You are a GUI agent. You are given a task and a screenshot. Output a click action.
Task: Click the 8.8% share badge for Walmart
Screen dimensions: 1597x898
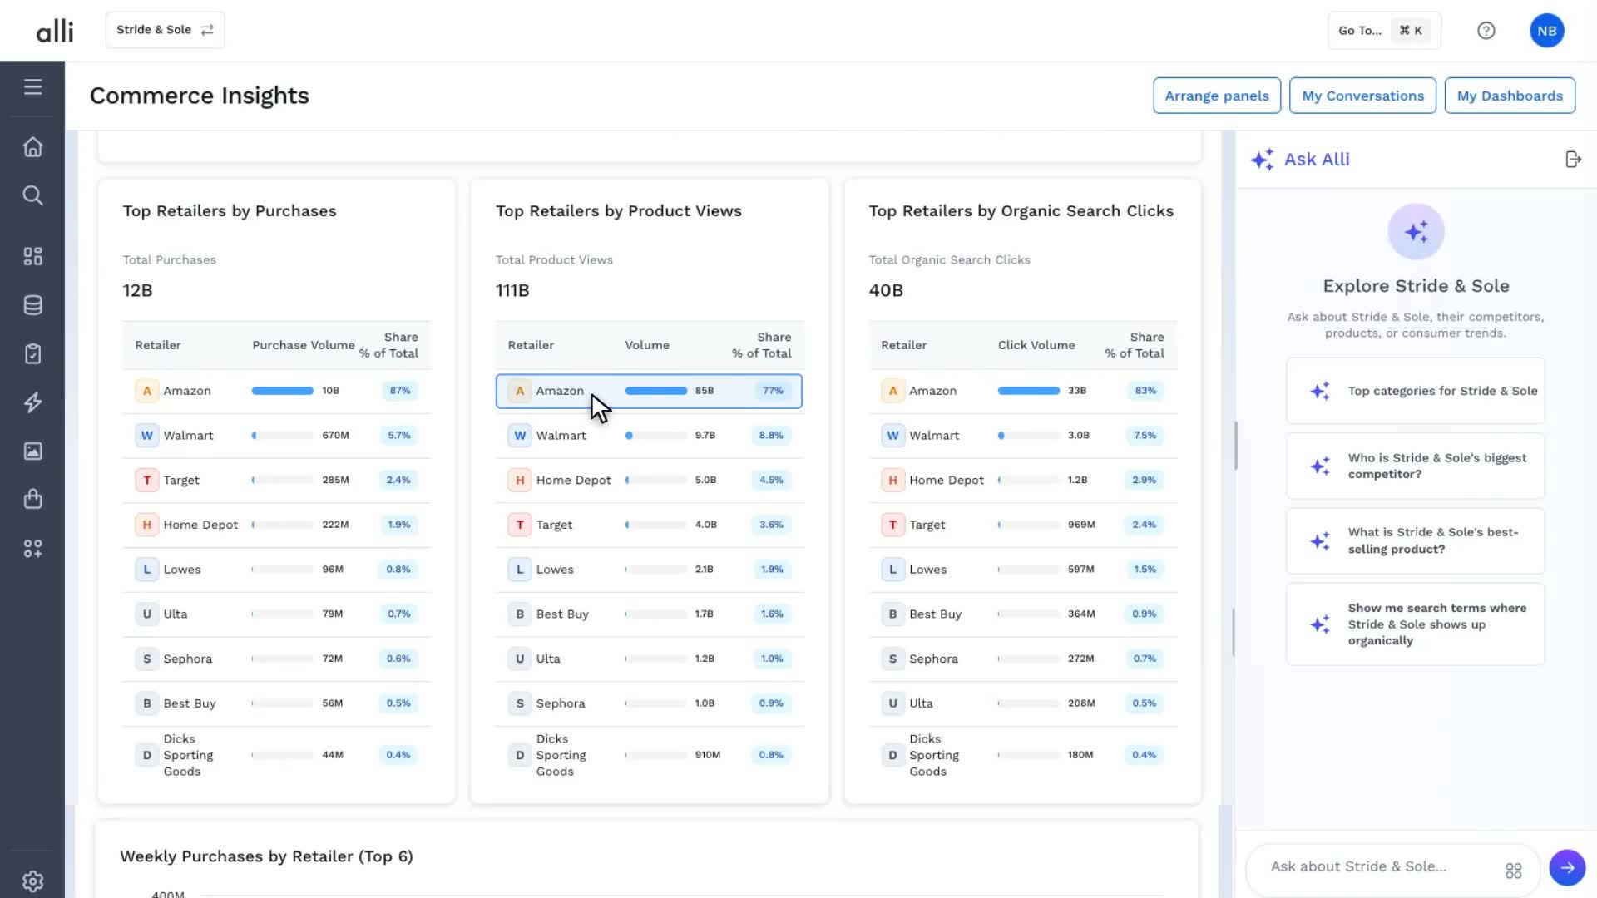point(771,436)
